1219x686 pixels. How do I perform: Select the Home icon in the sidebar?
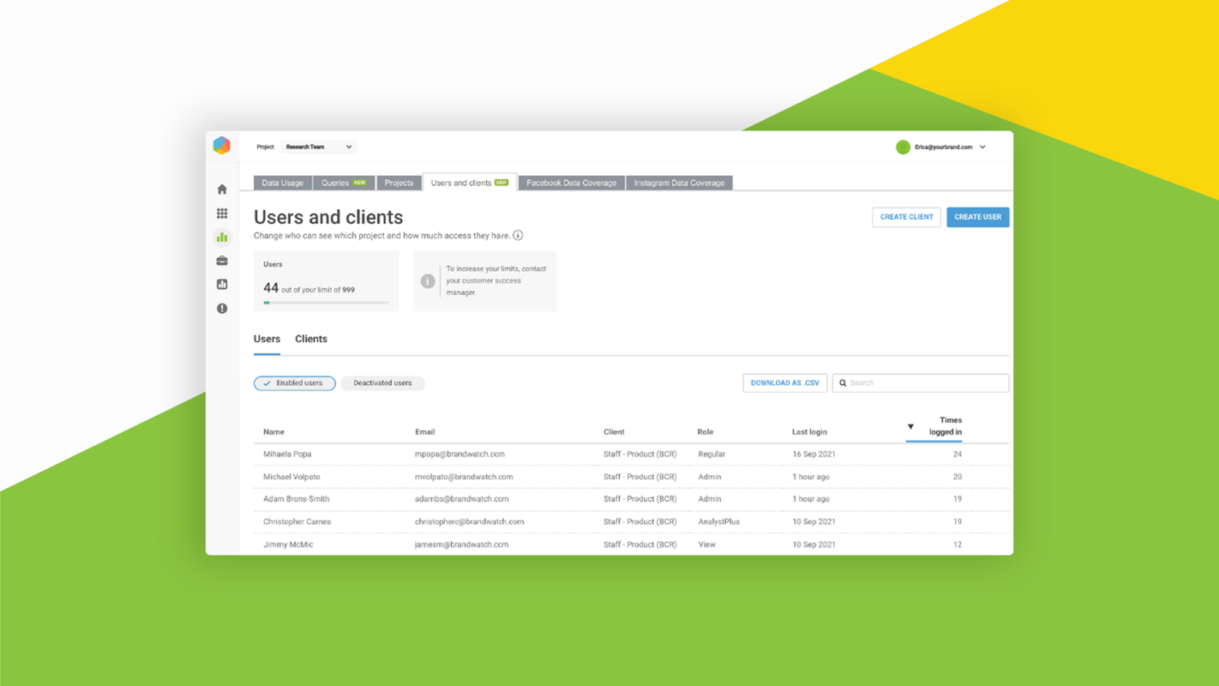tap(222, 188)
